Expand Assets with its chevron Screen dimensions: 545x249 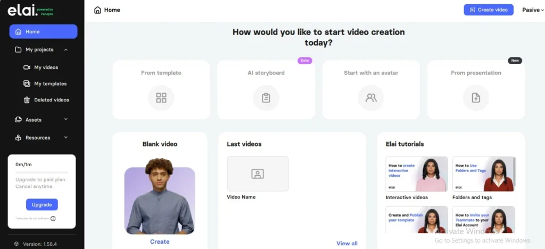[66, 119]
